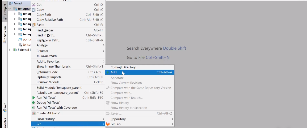This screenshot has height=128, width=307.
Task: Select pom.xml in the project tree
Action: point(25,40)
